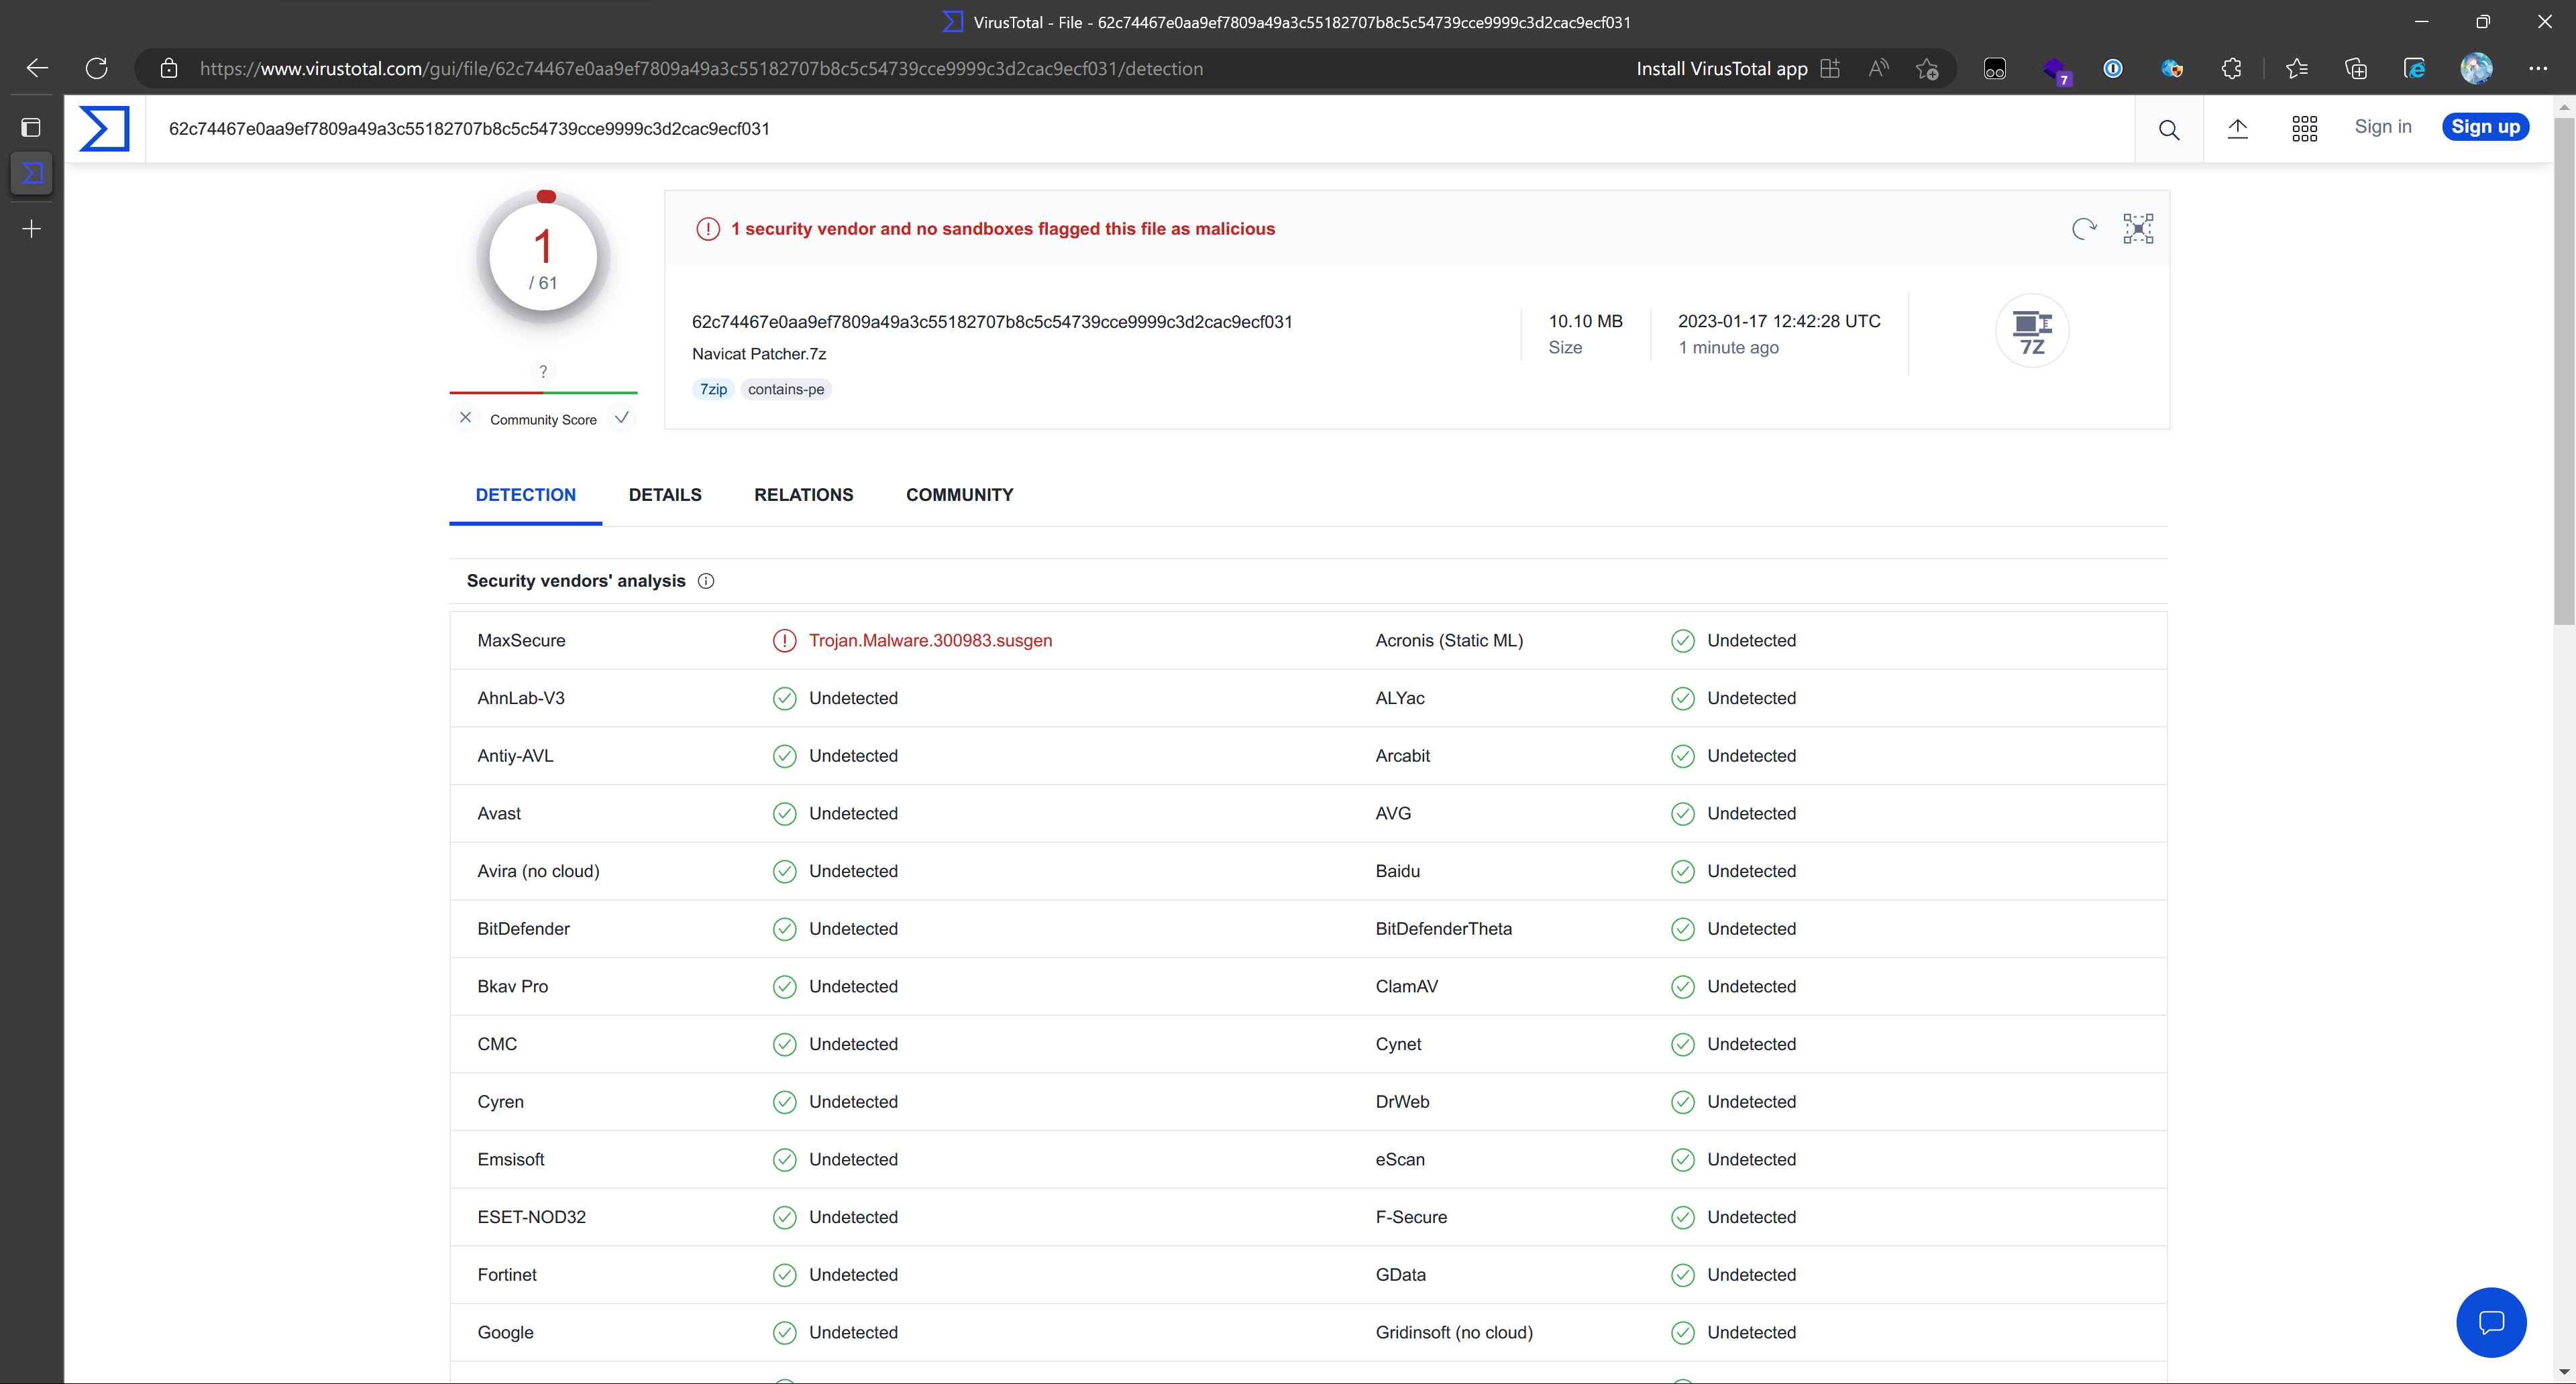Install VirusTotal app via address bar icon
The width and height of the screenshot is (2576, 1384).
pos(1830,68)
